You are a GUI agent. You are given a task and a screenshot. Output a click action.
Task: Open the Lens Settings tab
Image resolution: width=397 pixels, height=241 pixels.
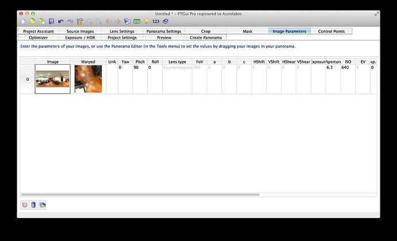122,31
